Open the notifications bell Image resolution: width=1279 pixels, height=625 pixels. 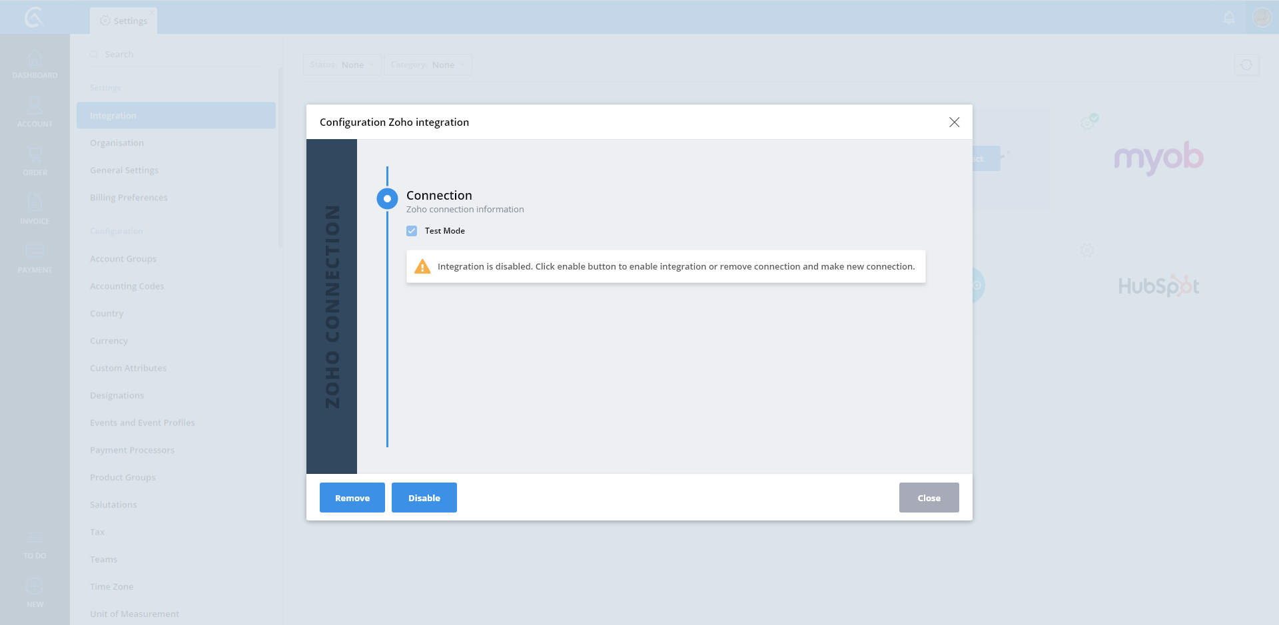1229,17
